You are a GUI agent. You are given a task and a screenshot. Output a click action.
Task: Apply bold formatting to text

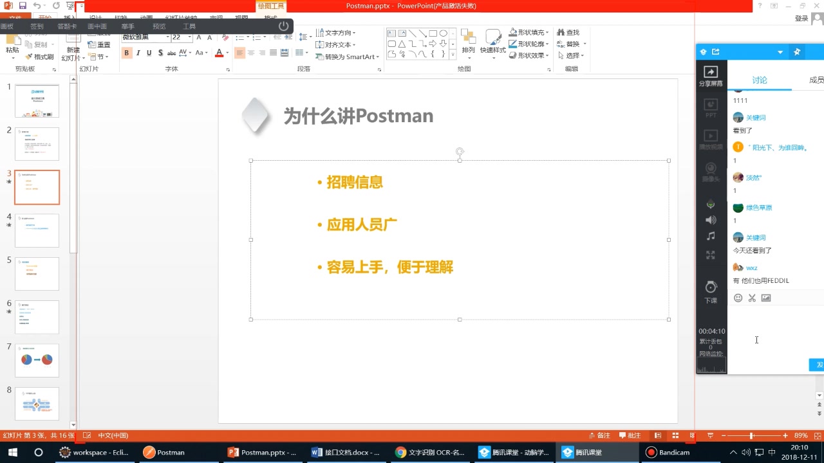[127, 53]
